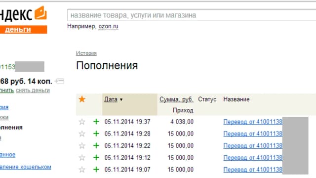Open the снять деньги link

33,90
